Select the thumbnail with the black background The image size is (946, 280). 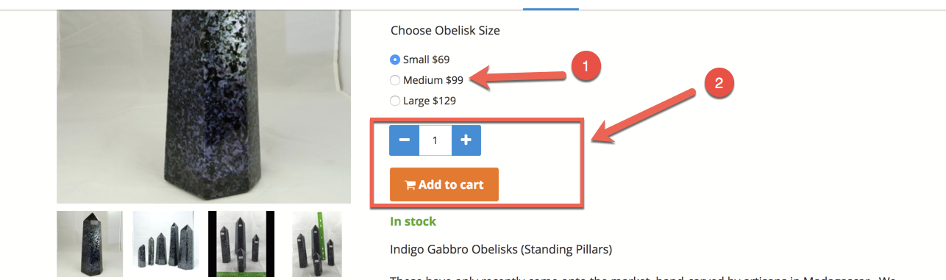click(241, 244)
